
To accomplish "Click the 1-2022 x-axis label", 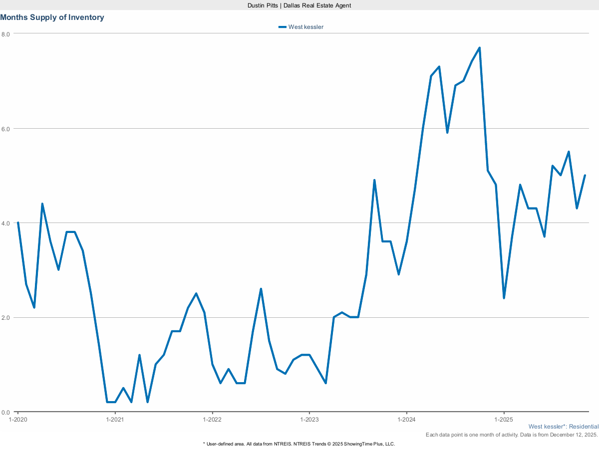I will (x=213, y=420).
